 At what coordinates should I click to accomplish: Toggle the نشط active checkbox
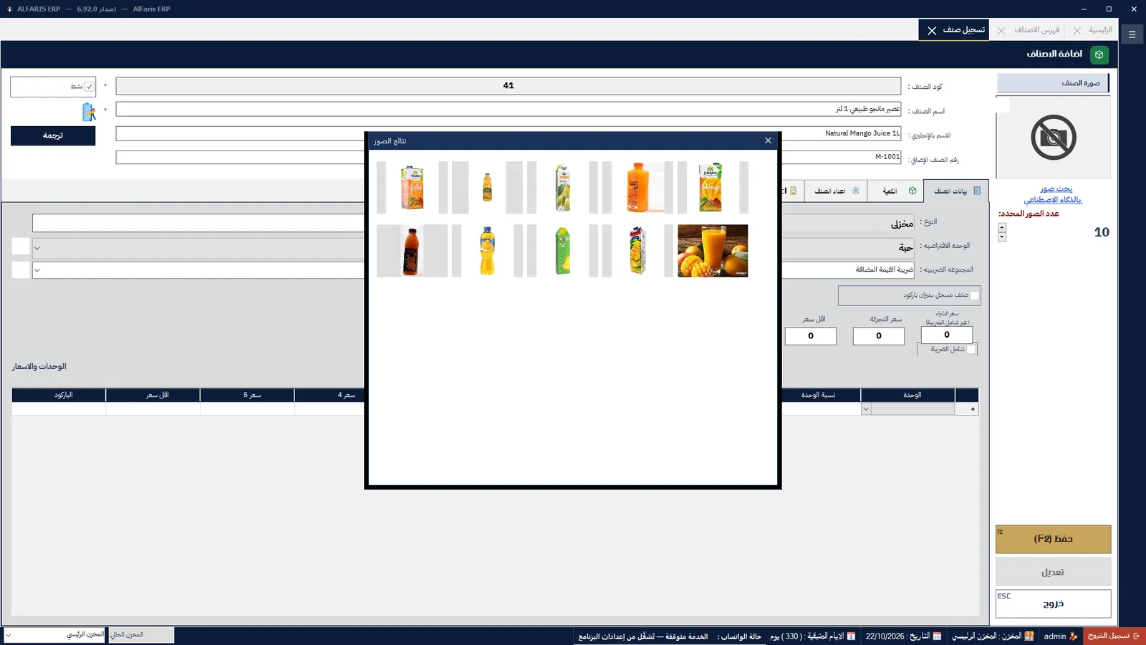tap(90, 87)
